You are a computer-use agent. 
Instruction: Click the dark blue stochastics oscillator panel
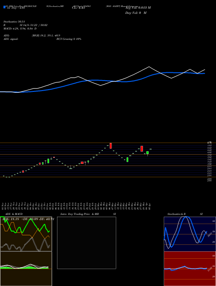click(x=190, y=234)
